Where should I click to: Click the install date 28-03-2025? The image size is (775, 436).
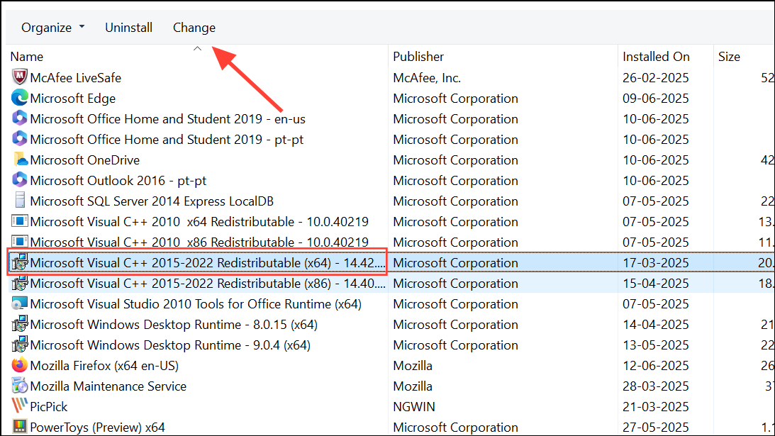[x=655, y=386]
